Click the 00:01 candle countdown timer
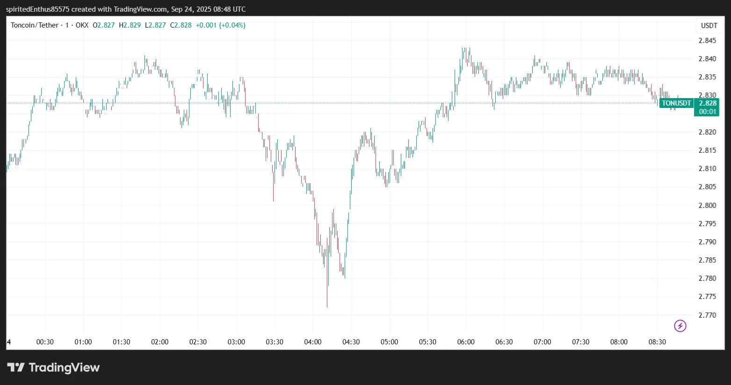731x385 pixels. pyautogui.click(x=707, y=112)
